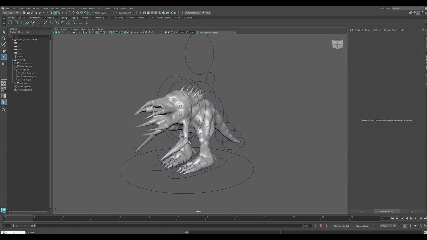Click the Load Attributes button
This screenshot has height=240, width=427.
pyautogui.click(x=387, y=211)
